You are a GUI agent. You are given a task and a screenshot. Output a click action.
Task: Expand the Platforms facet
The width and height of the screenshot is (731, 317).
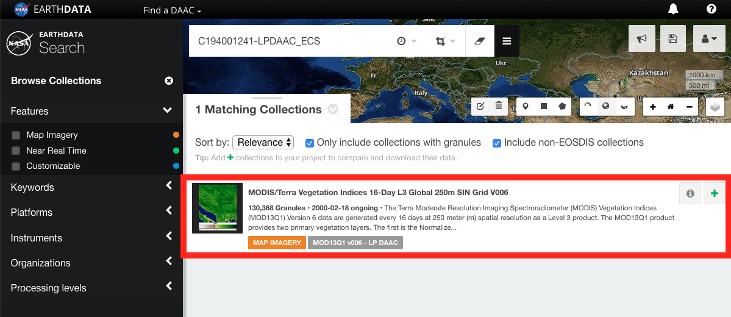tap(91, 212)
